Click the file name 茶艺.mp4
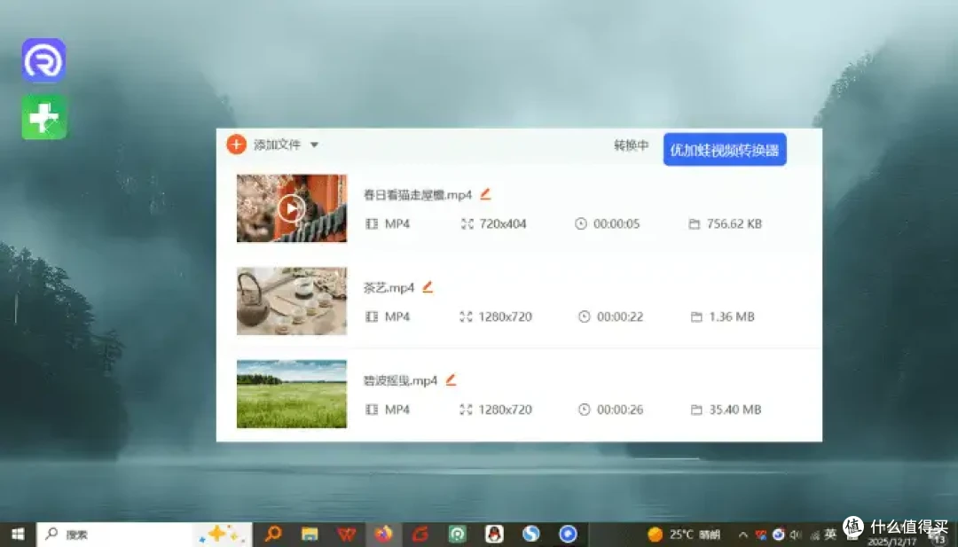 [389, 287]
